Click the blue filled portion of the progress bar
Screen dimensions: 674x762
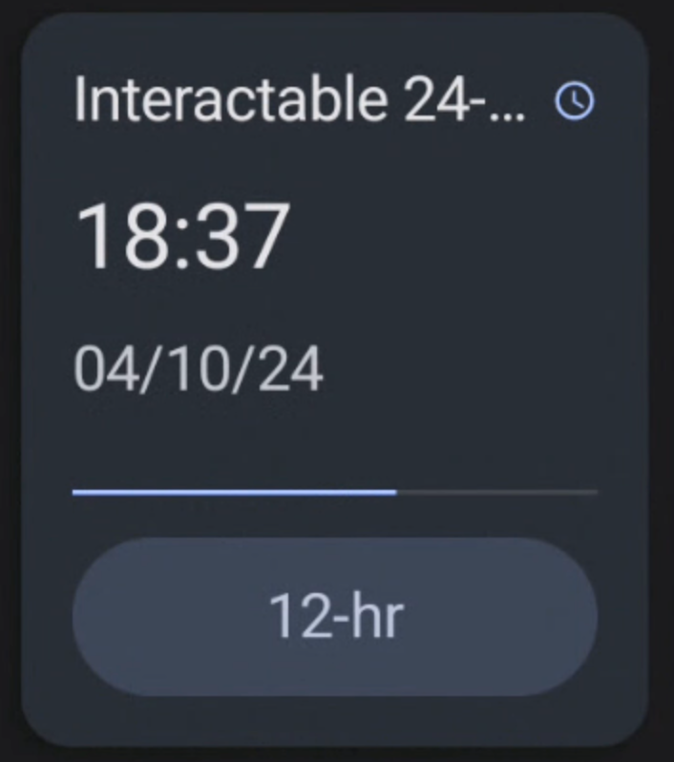coord(234,493)
